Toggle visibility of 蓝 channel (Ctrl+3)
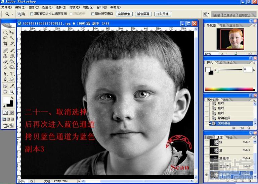The width and height of the screenshot is (258, 184). [x=207, y=150]
